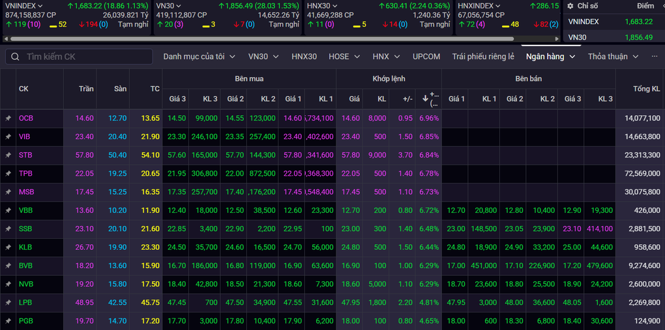
Task: Expand the VNINDEX index dropdown
Action: [40, 6]
